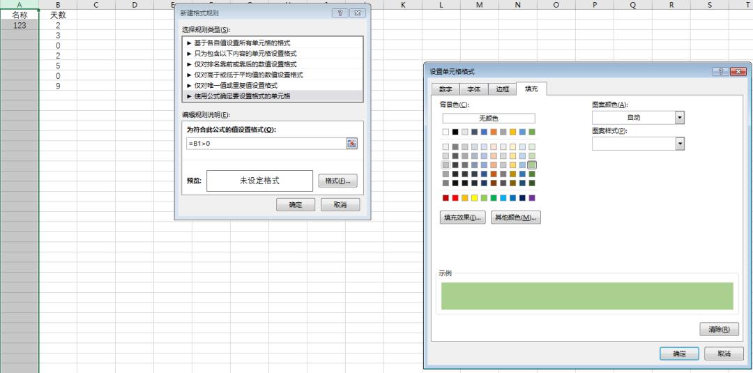Select rule type 基于各自值设置所有单元格的格式
This screenshot has width=753, height=373.
pyautogui.click(x=244, y=43)
